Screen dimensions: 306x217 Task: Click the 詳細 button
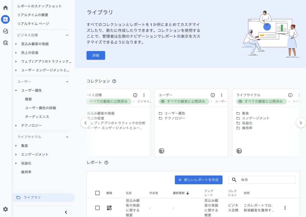coord(96,55)
